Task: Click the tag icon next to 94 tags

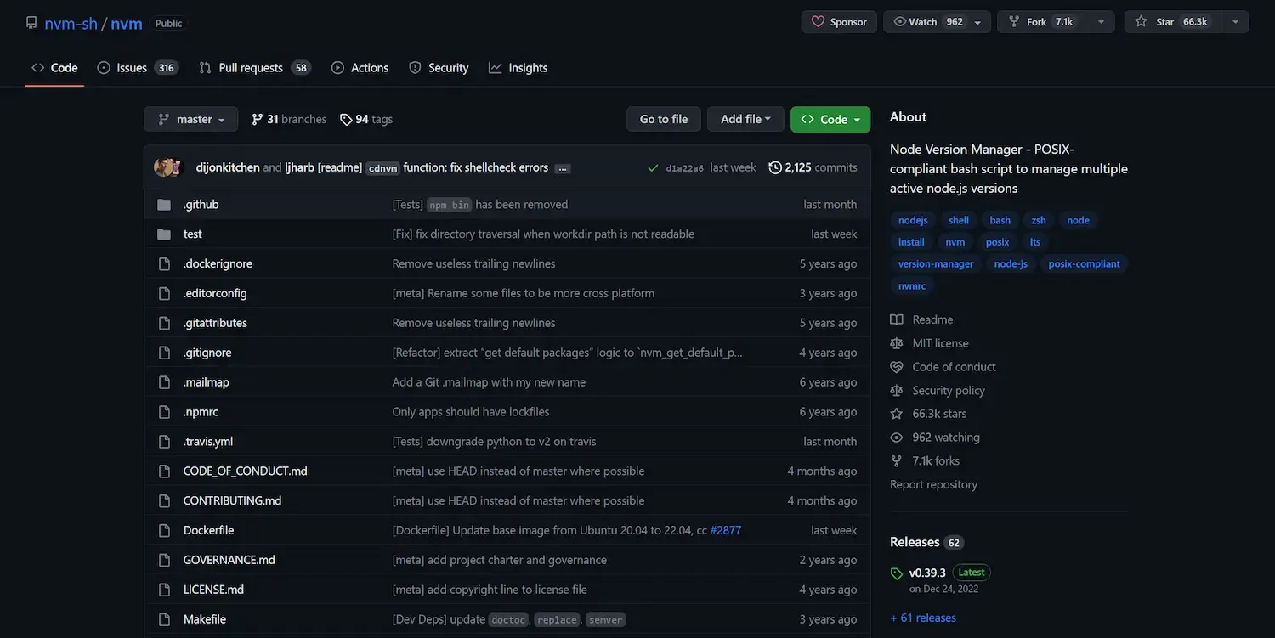Action: click(x=346, y=120)
